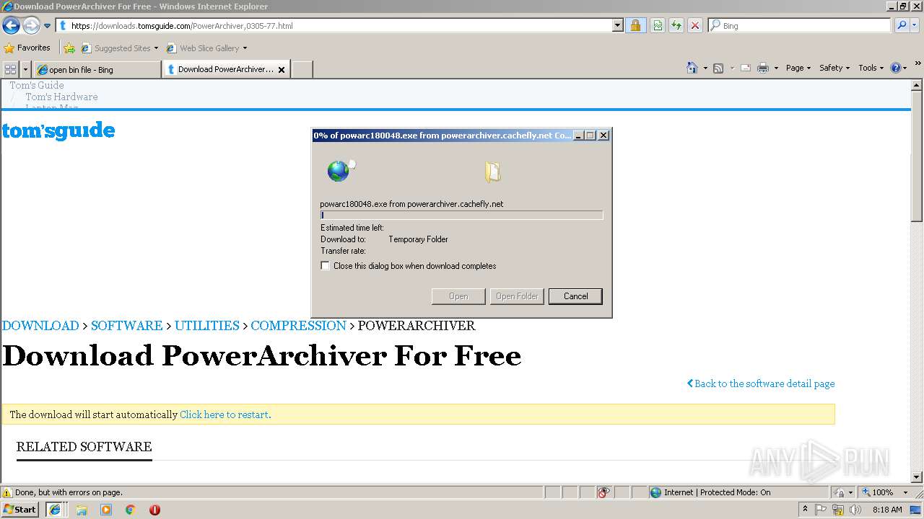Expand the address bar URL history dropdown
924x519 pixels.
point(618,25)
